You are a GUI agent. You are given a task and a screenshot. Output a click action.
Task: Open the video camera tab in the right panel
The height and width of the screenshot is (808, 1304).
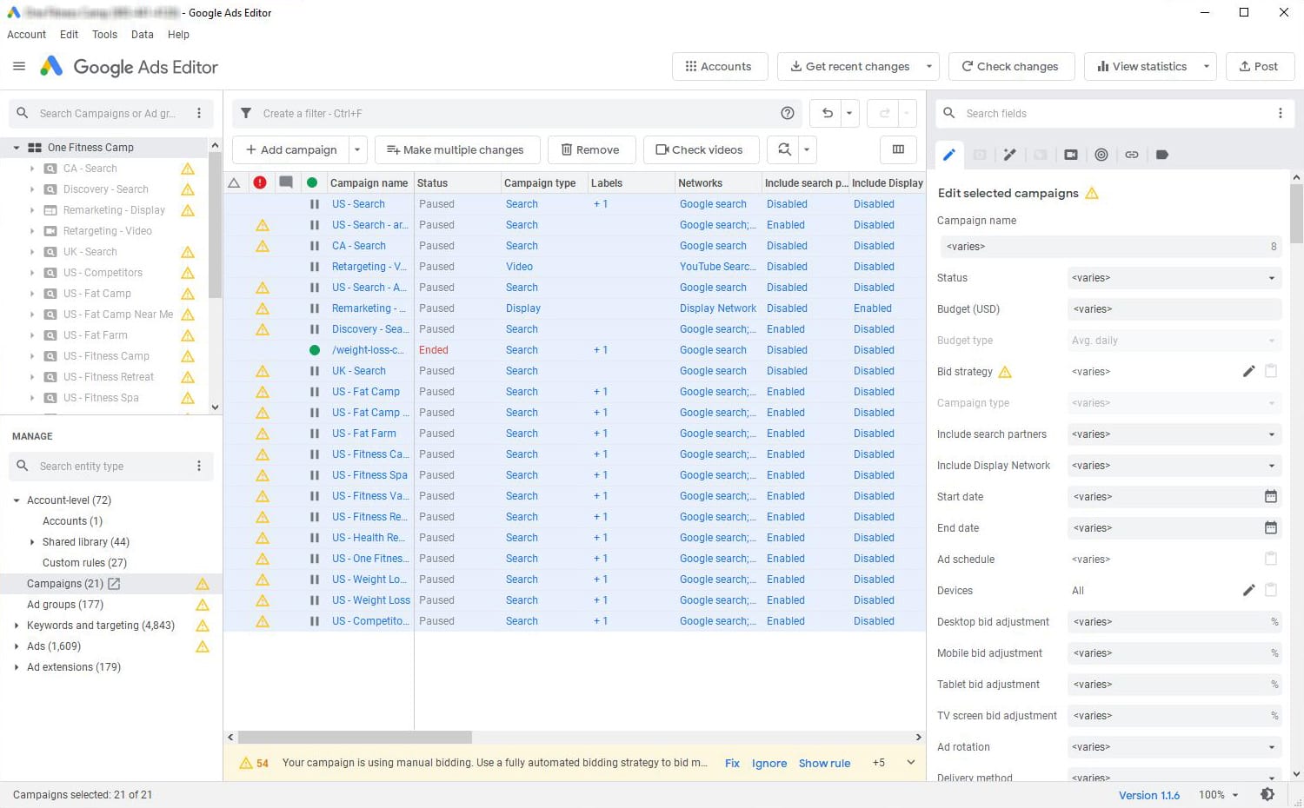[x=1071, y=155]
